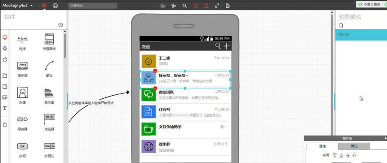Click the component list scrollbar thumb

coord(64,45)
